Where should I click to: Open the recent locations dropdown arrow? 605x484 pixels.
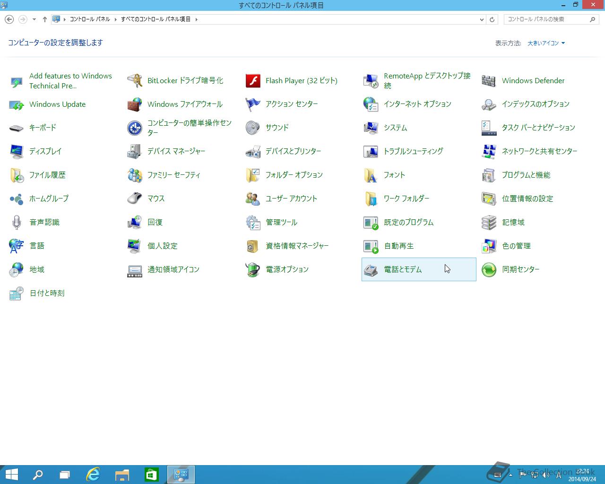tap(34, 19)
